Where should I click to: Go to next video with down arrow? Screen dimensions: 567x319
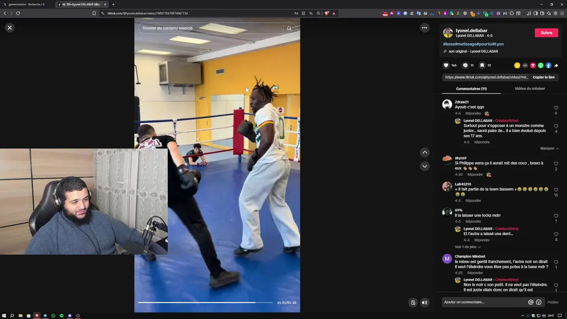coord(424,167)
